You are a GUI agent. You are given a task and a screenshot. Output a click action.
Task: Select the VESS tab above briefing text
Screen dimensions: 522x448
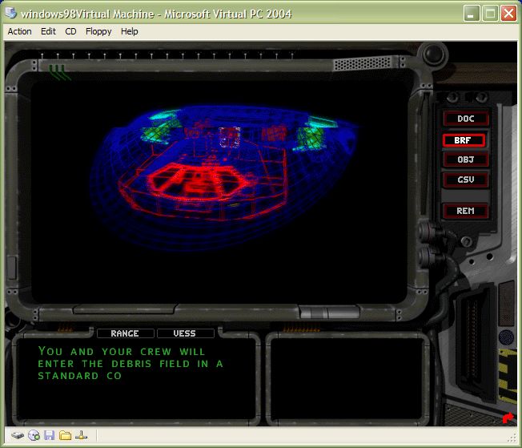[x=185, y=333]
